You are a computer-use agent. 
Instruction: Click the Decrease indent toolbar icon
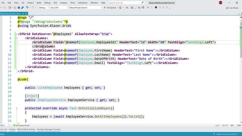pos(147,8)
